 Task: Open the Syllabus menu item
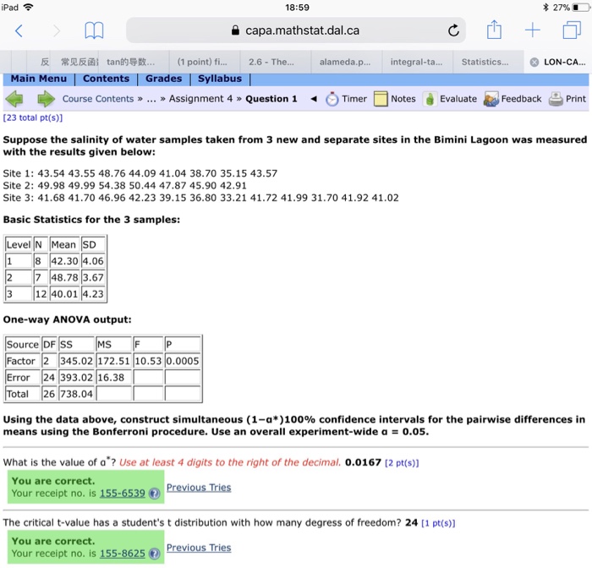tap(220, 79)
